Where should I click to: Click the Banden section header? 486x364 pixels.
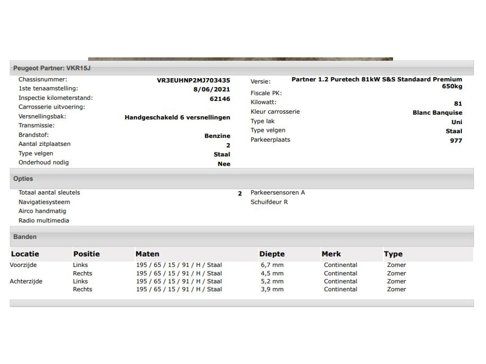[242, 237]
